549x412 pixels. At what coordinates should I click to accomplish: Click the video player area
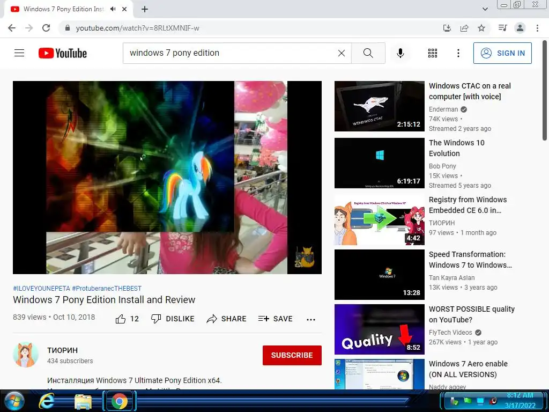click(x=167, y=177)
